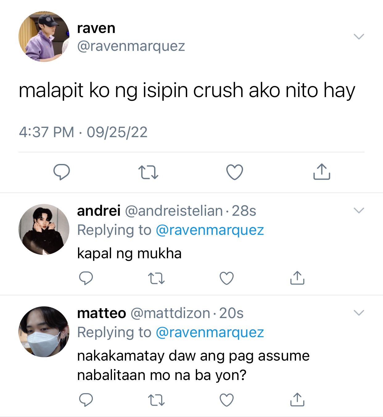
Task: Share raven's main tweet
Action: [x=322, y=172]
